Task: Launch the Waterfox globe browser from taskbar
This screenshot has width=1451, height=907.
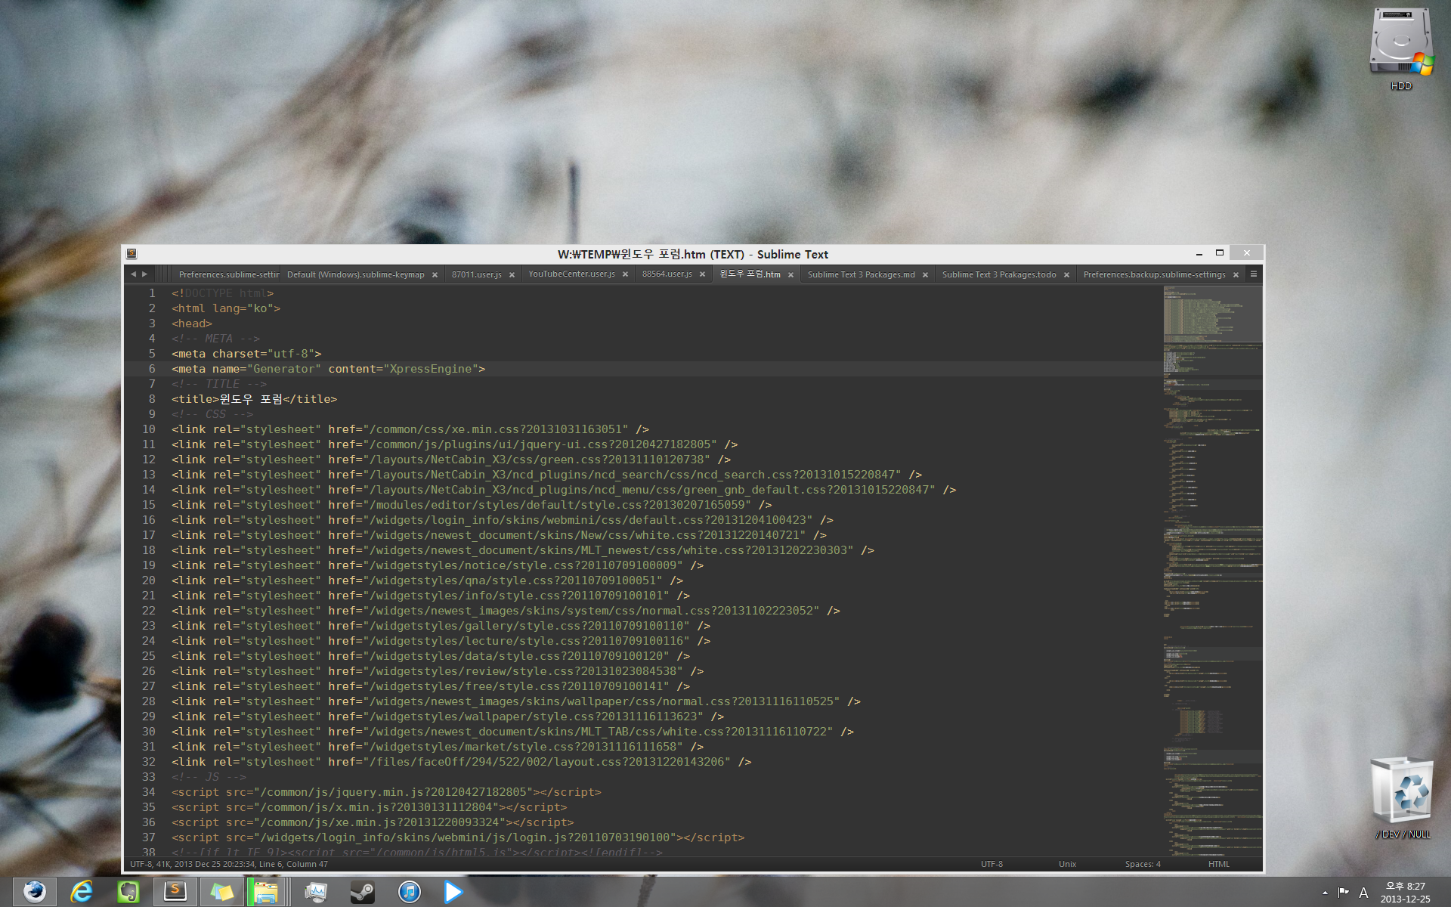Action: click(34, 892)
